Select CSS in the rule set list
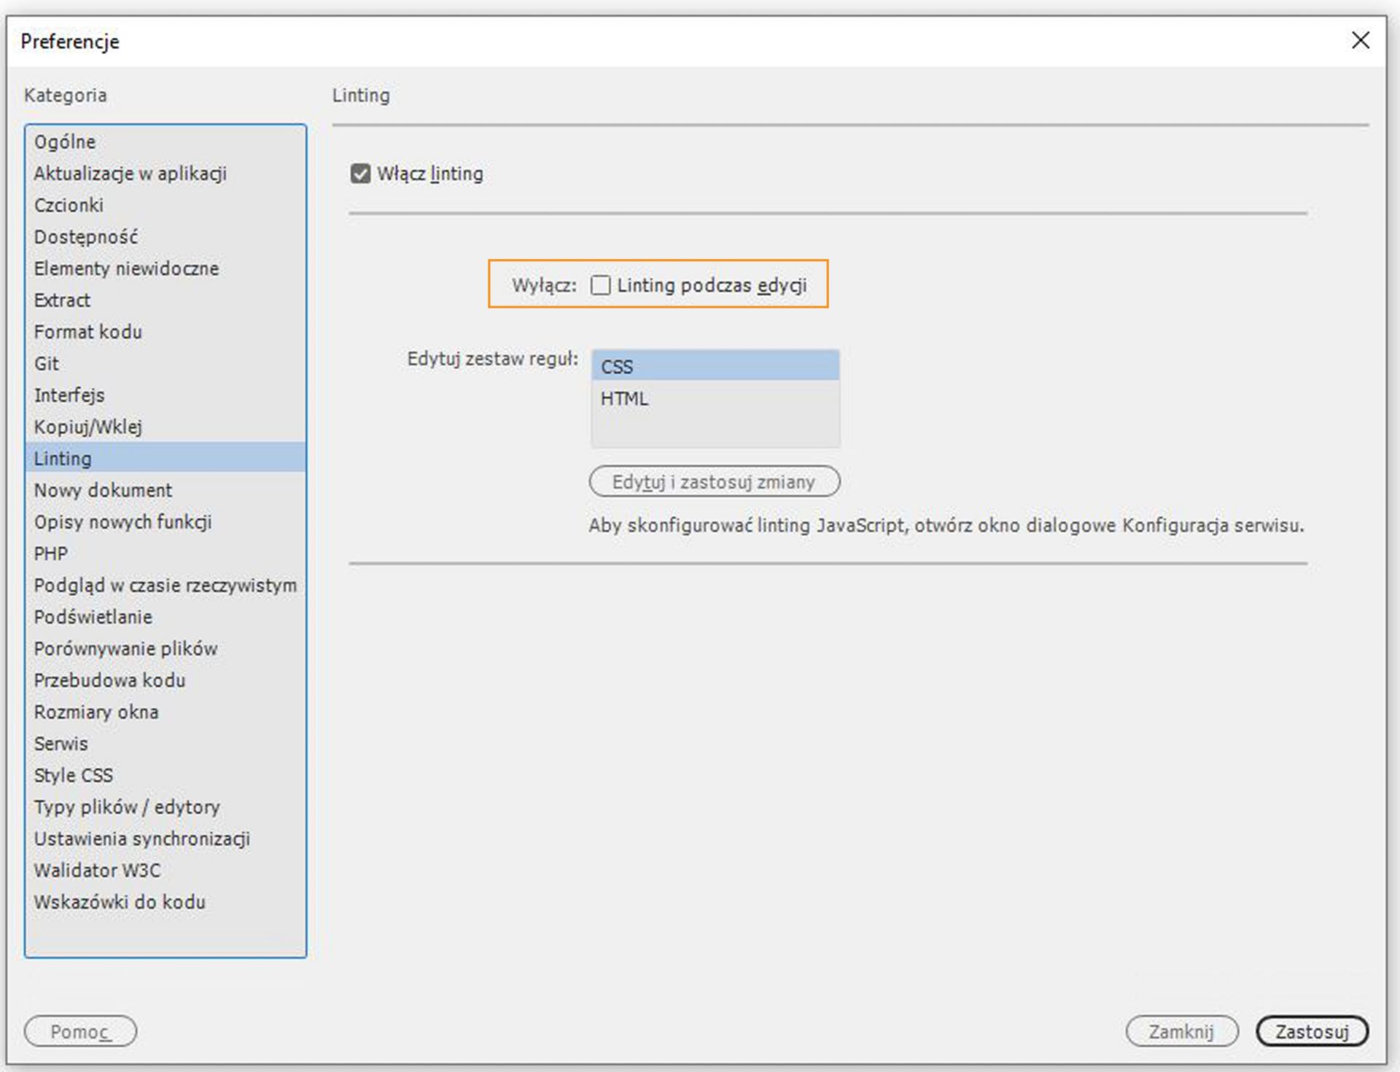 [715, 366]
